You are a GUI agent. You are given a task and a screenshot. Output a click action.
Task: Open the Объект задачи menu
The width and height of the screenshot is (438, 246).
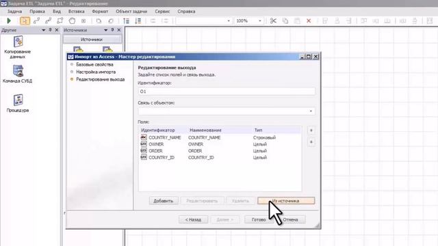[x=131, y=12]
